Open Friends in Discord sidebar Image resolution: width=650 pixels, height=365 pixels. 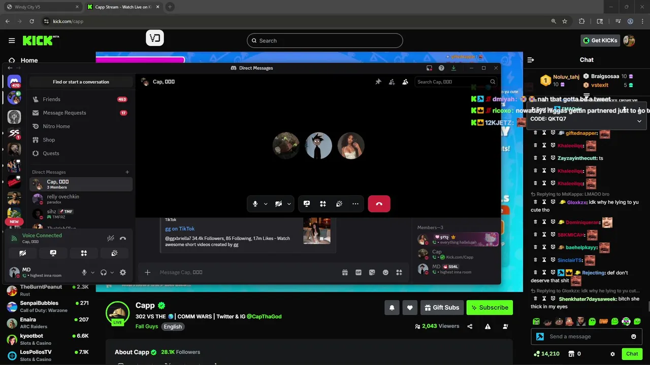click(81, 99)
